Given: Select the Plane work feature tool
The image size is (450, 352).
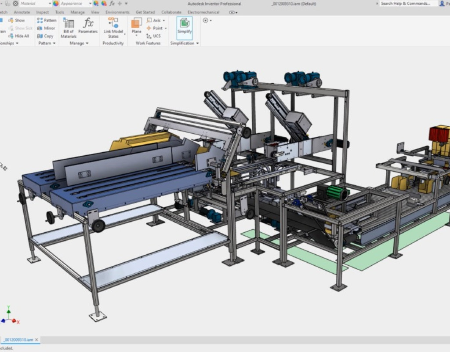Looking at the screenshot, I should tap(136, 26).
